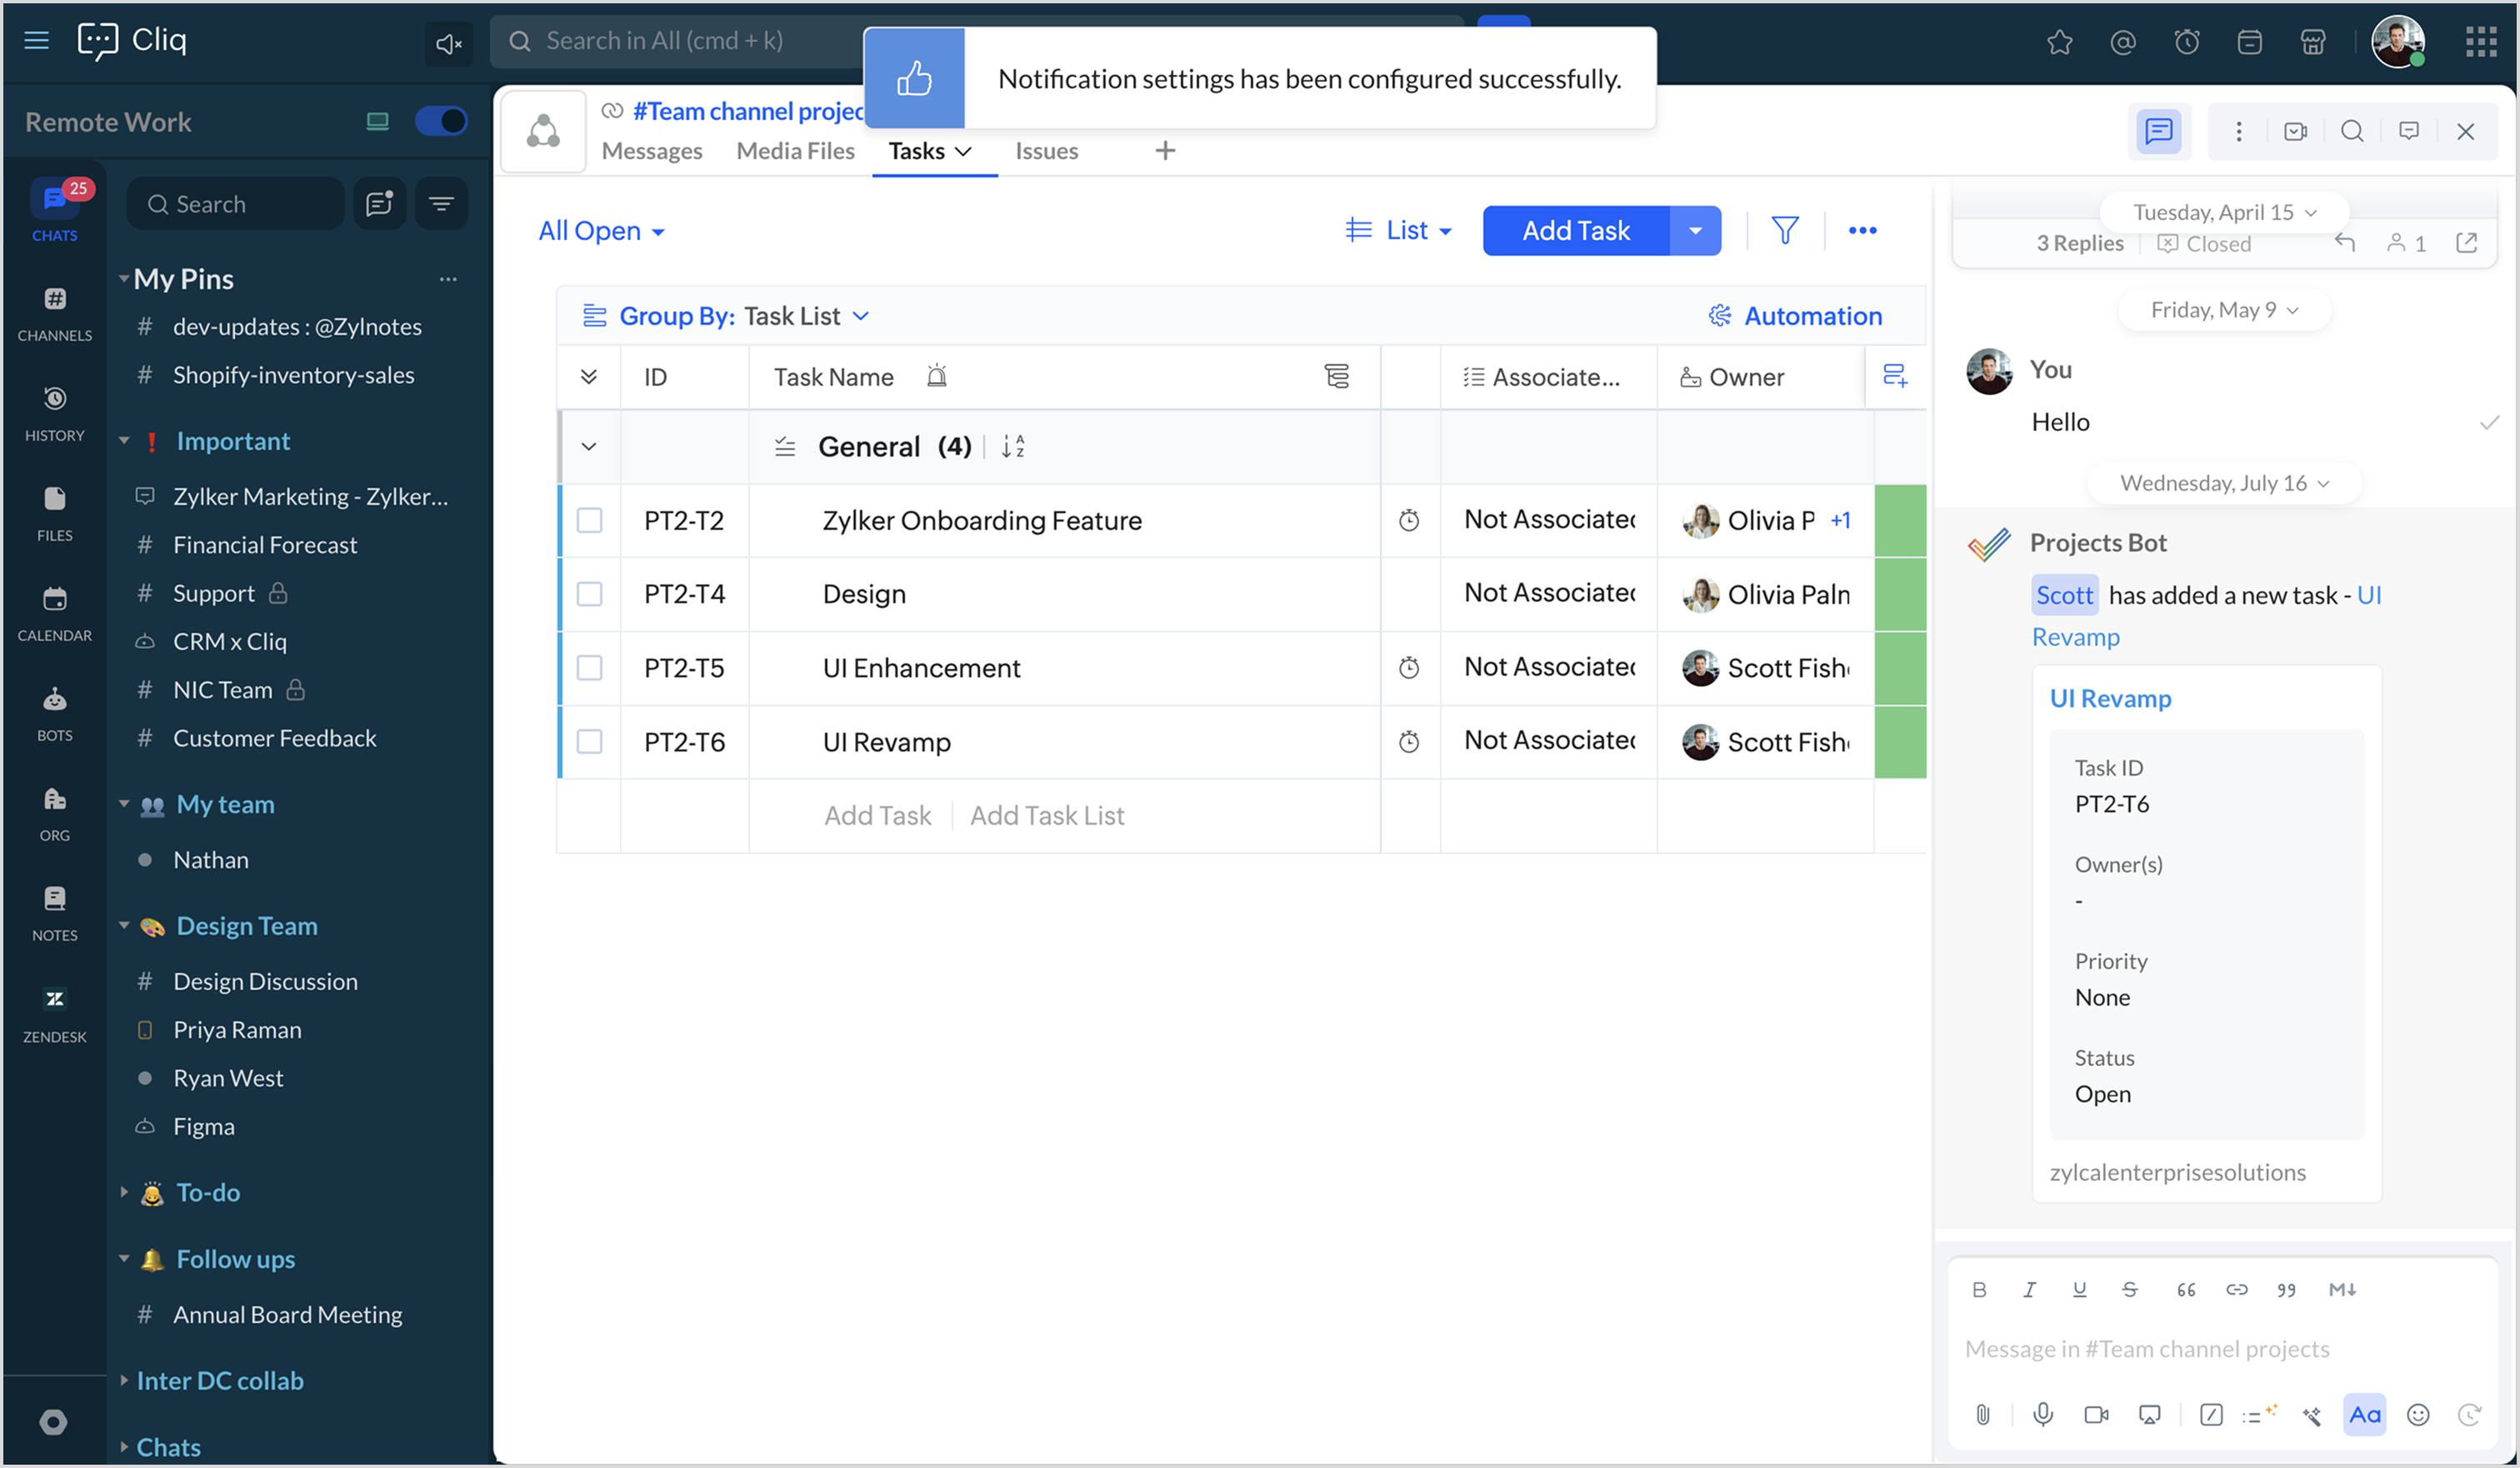The width and height of the screenshot is (2520, 1468).
Task: Click the voice message microphone icon
Action: click(2043, 1414)
